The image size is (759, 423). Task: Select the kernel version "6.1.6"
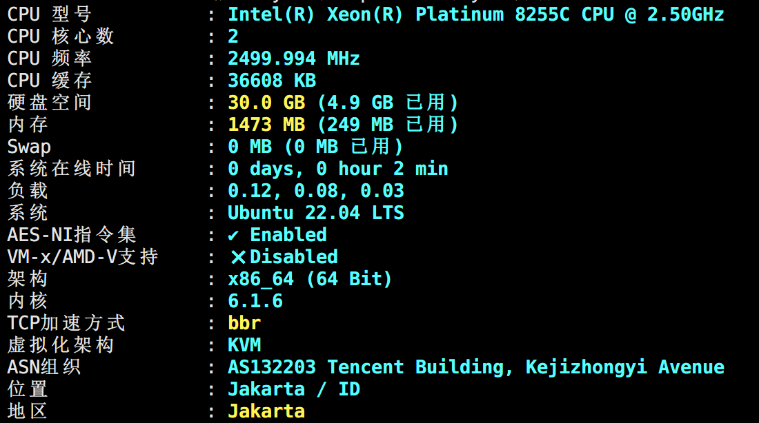coord(255,301)
